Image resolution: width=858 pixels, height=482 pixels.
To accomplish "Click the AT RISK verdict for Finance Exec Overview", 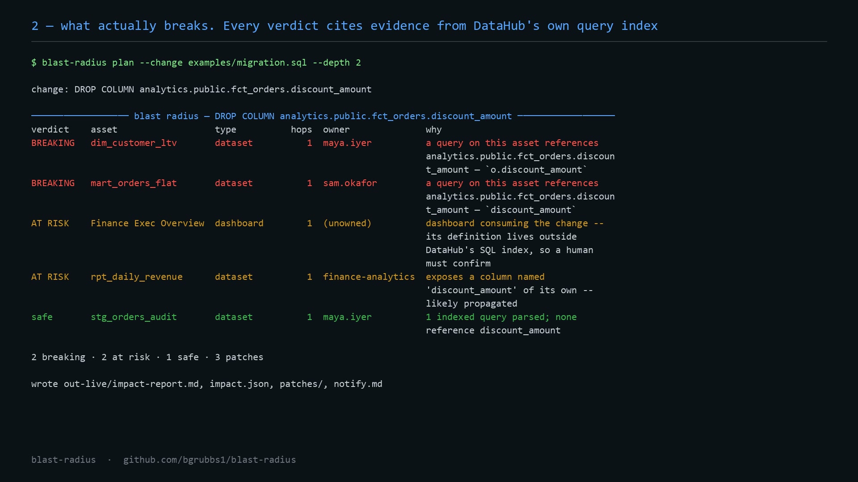I will [x=50, y=223].
